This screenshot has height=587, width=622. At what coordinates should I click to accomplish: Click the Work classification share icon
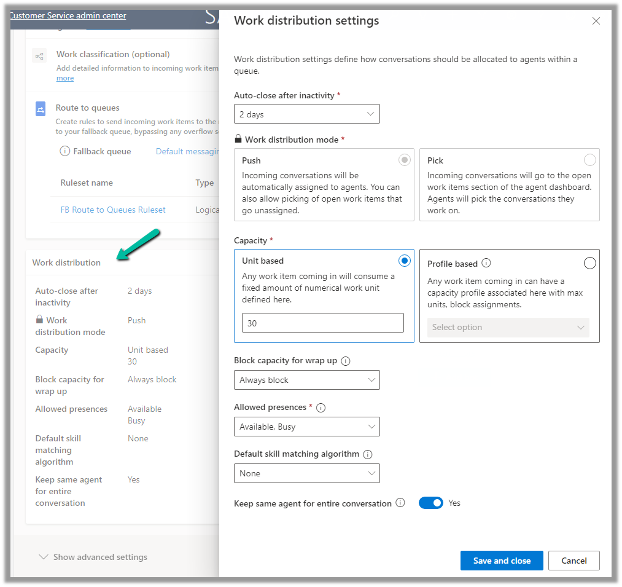39,57
